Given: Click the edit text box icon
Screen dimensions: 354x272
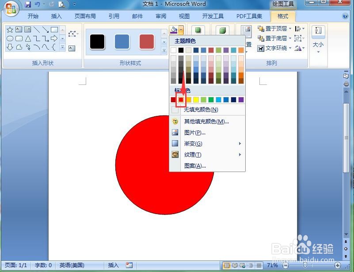Looking at the screenshot, I should coord(72,48).
